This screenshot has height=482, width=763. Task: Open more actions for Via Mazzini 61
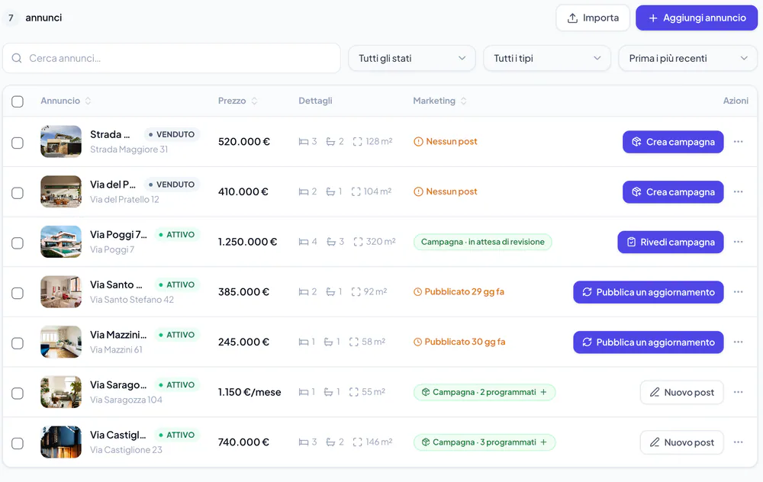click(738, 342)
